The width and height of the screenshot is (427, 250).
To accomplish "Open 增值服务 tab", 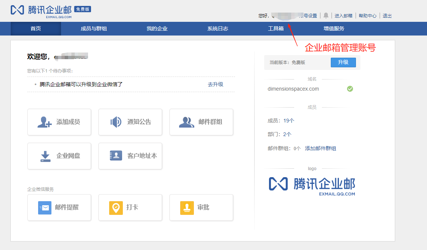I will pyautogui.click(x=334, y=28).
